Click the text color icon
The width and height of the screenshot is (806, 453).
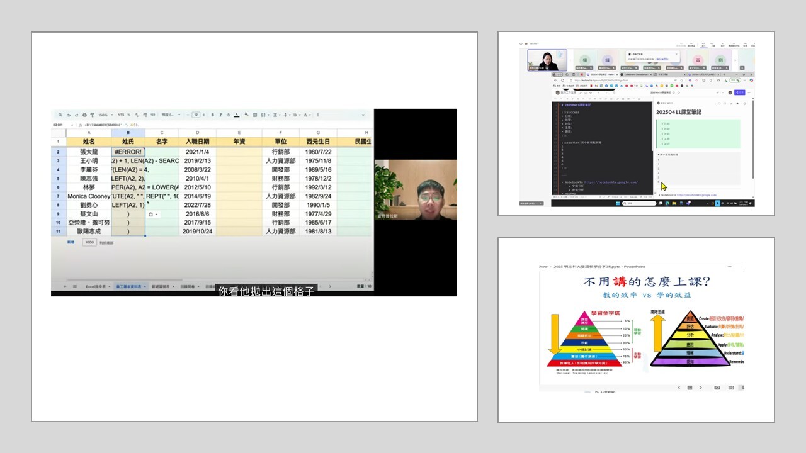pos(236,115)
